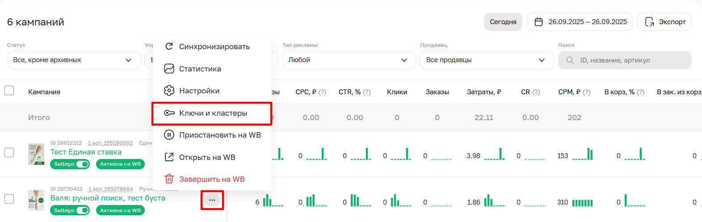This screenshot has height=222, width=702.
Task: Toggle Sellego switch for Тест Единая ставка
Action: 82,164
